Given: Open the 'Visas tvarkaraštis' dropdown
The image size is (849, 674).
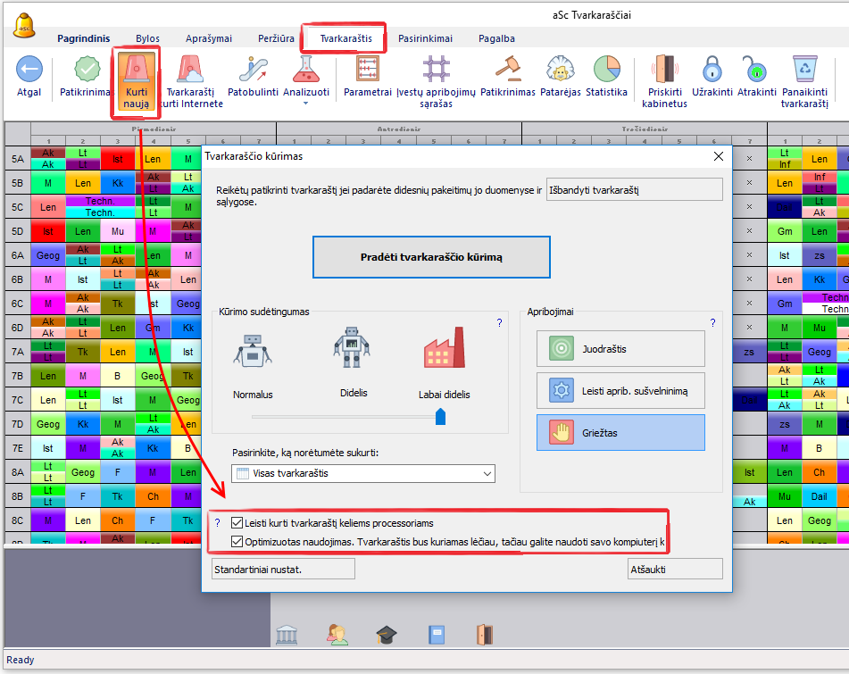Looking at the screenshot, I should pyautogui.click(x=362, y=473).
